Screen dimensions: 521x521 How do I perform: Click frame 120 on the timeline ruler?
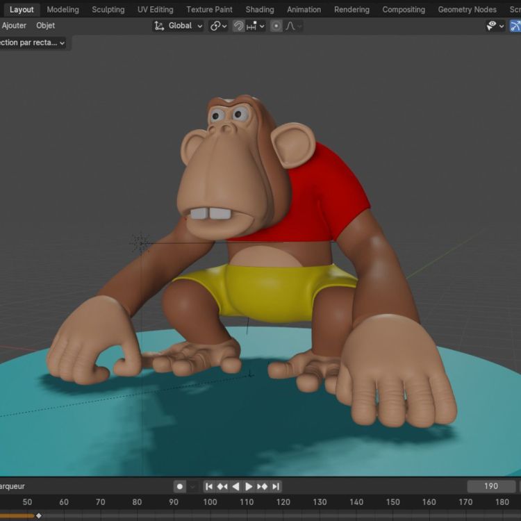(x=283, y=502)
